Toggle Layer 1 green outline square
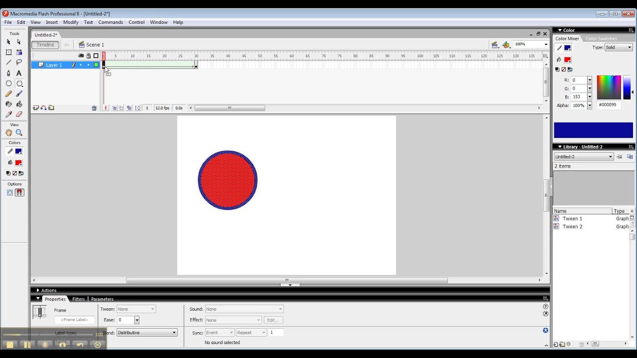The image size is (637, 358). tap(96, 65)
